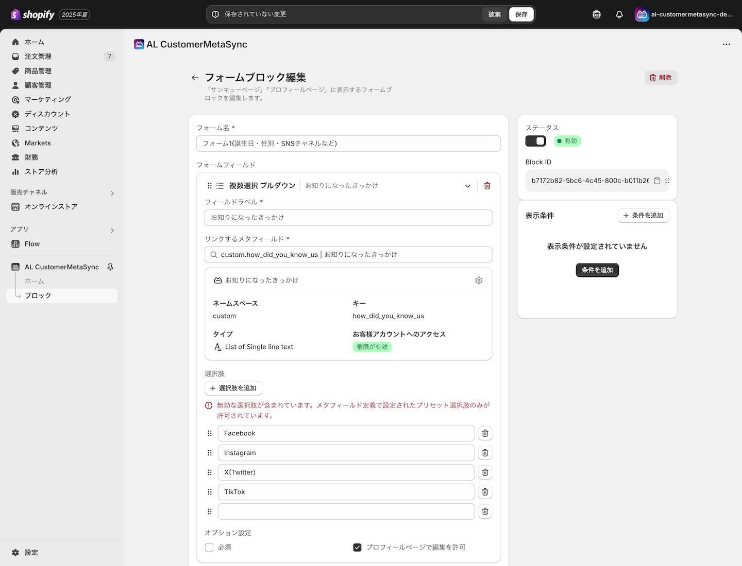Click the 権限が有効 badge
This screenshot has width=742, height=566.
point(372,347)
